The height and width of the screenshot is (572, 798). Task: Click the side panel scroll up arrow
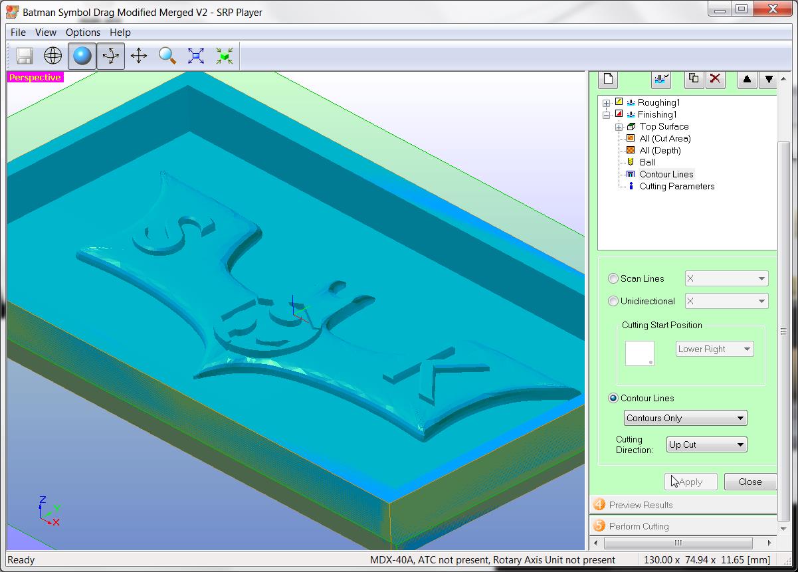[783, 77]
